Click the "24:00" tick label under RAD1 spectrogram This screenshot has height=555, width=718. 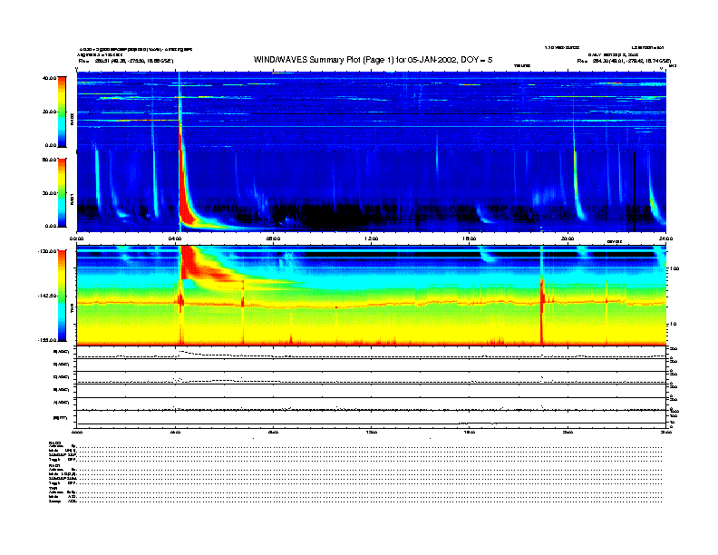(665, 239)
